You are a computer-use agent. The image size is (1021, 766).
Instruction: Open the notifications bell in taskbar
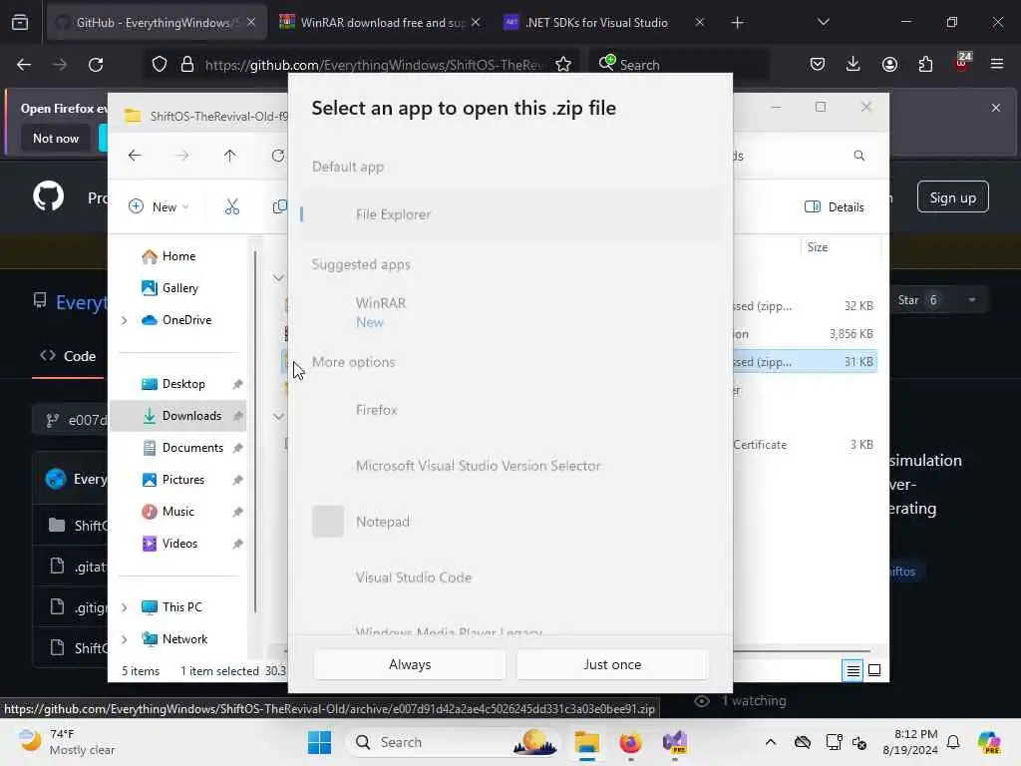point(953,742)
